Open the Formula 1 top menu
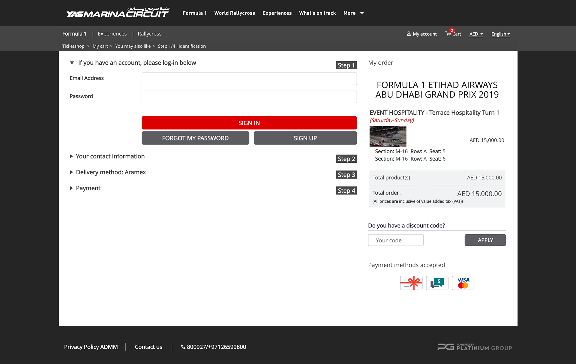The height and width of the screenshot is (364, 576). coord(194,13)
